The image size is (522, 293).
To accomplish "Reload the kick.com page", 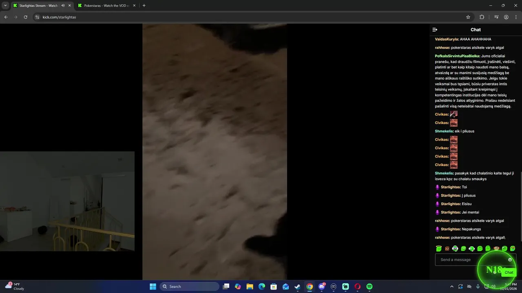I will [25, 17].
